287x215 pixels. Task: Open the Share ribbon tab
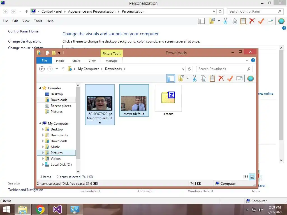click(76, 61)
